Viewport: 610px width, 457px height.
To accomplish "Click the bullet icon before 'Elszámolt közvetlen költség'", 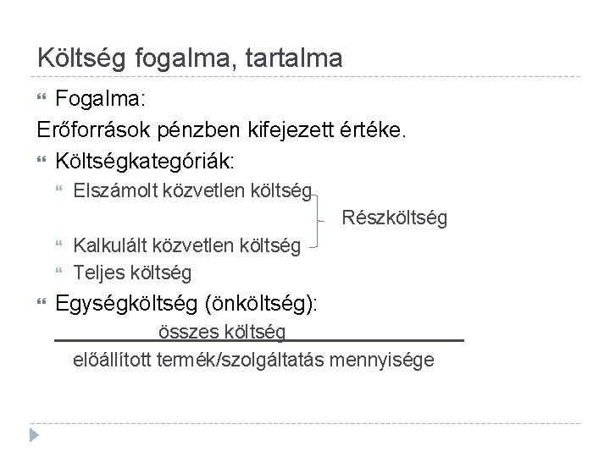I will tap(59, 189).
